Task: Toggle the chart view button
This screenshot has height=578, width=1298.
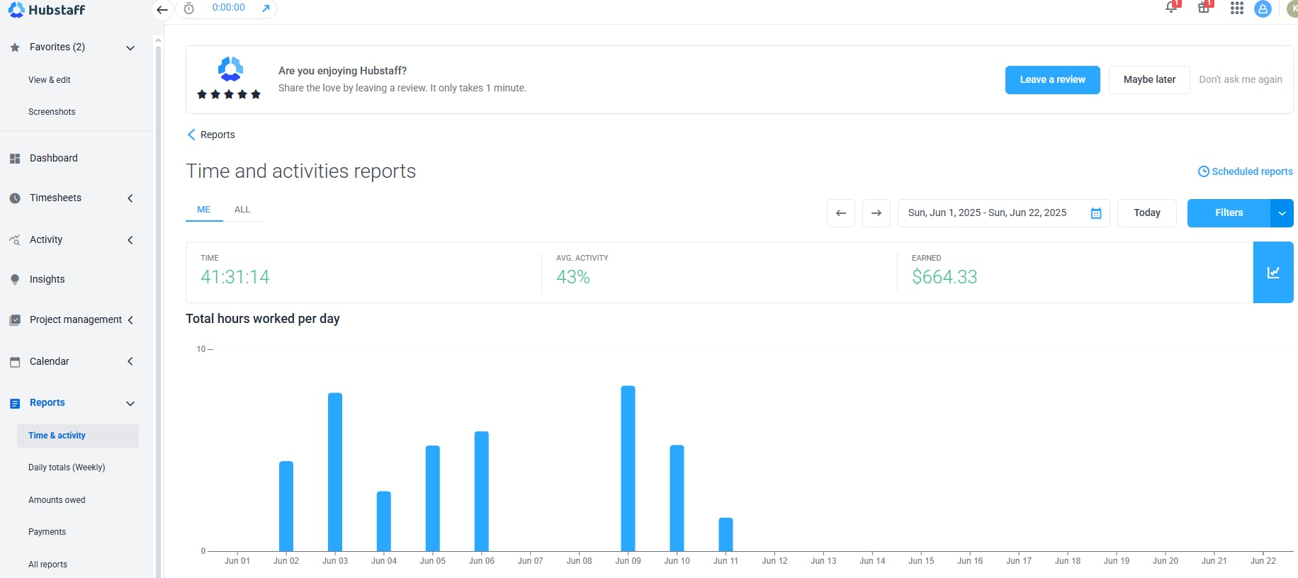Action: pyautogui.click(x=1273, y=273)
